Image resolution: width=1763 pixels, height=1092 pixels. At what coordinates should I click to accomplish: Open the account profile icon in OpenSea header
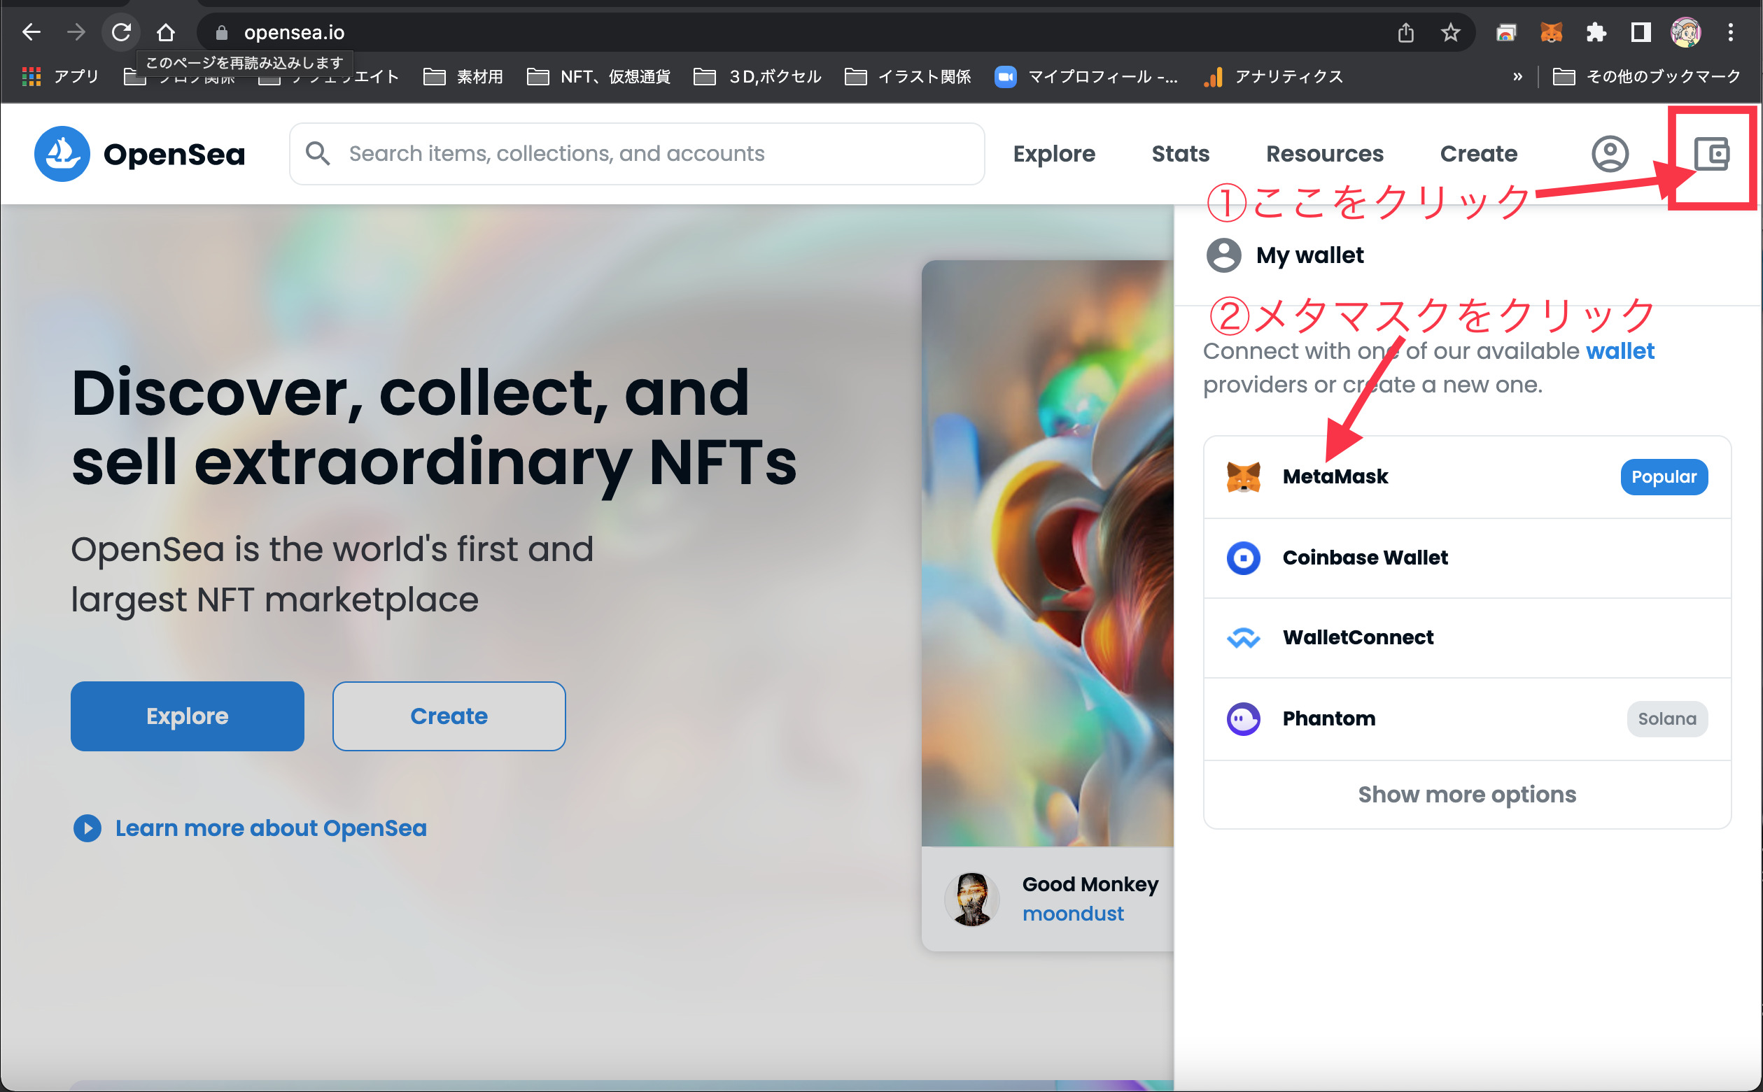pos(1610,153)
